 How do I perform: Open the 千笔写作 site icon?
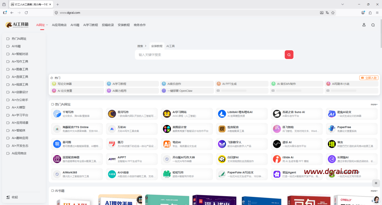coord(57,114)
